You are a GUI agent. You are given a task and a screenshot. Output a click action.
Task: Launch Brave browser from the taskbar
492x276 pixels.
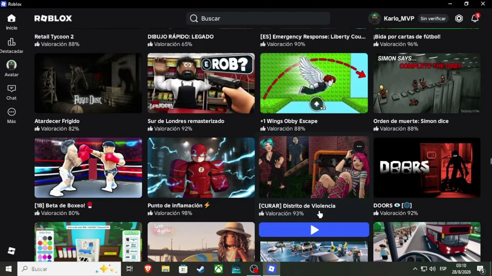click(x=148, y=269)
